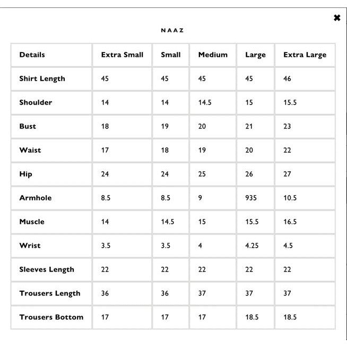The height and width of the screenshot is (347, 347).
Task: Click the Extra Small column header
Action: (x=122, y=55)
